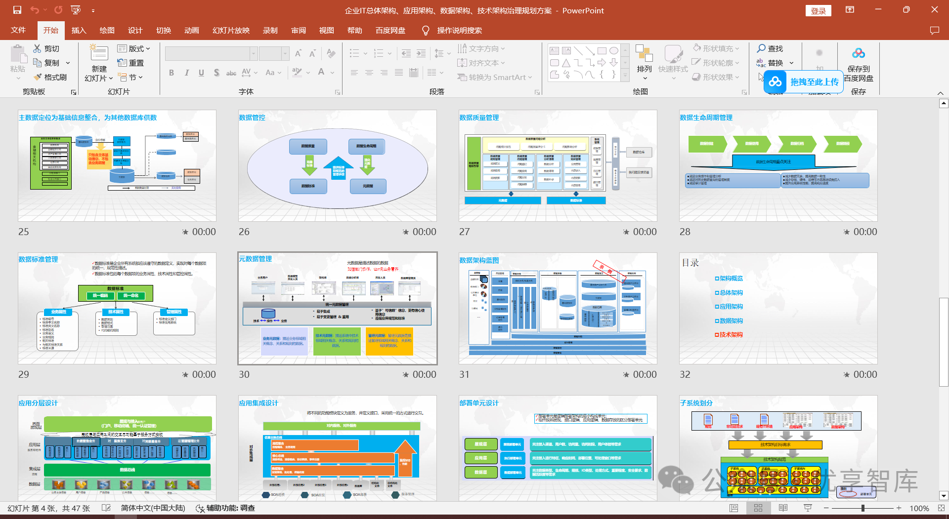
Task: Expand the shapes gallery more arrow
Action: coord(625,76)
